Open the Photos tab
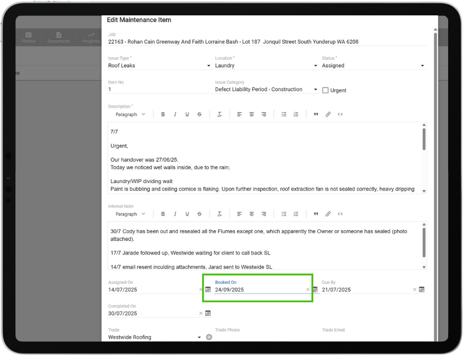 click(x=28, y=37)
